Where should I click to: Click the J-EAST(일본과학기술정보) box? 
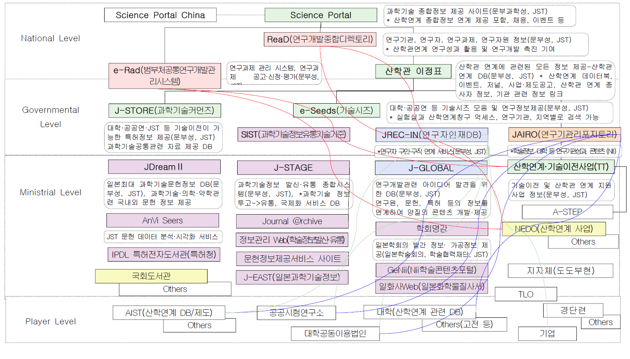point(292,277)
